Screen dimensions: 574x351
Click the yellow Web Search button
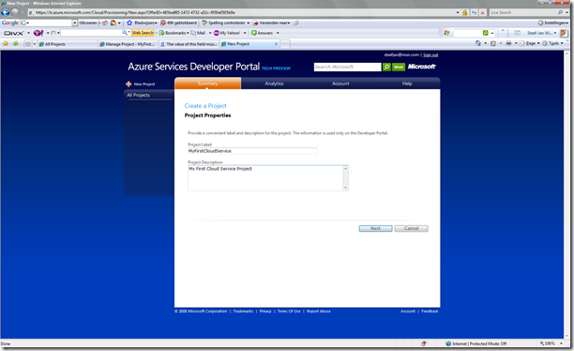143,33
